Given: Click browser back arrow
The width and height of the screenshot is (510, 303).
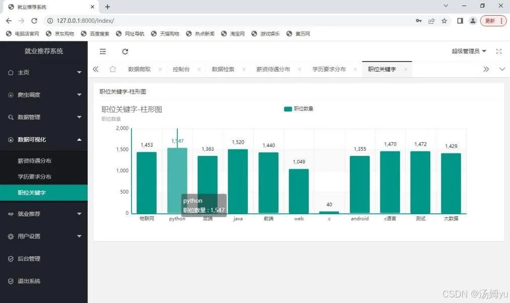Looking at the screenshot, I should coord(9,21).
